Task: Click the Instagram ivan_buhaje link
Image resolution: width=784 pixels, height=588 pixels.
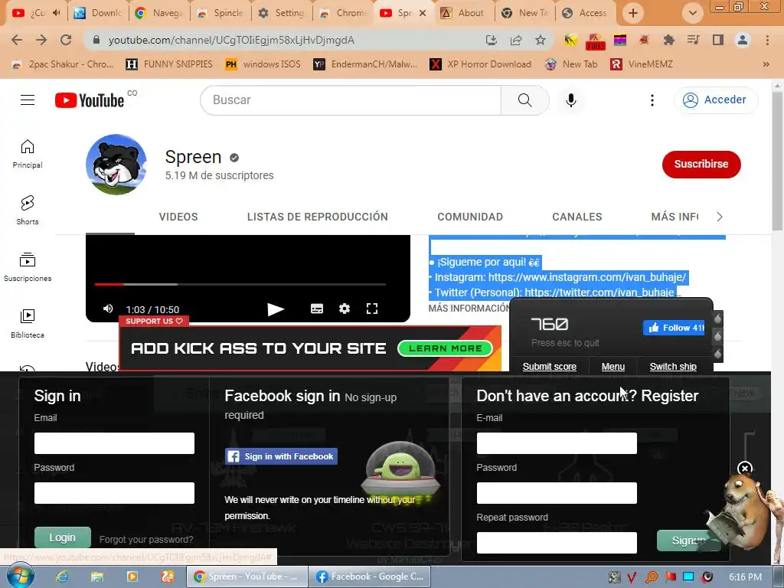Action: point(587,277)
